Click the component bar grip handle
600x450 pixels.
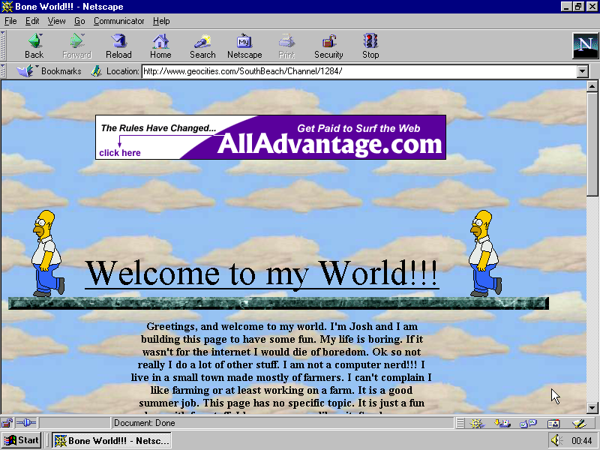point(460,423)
